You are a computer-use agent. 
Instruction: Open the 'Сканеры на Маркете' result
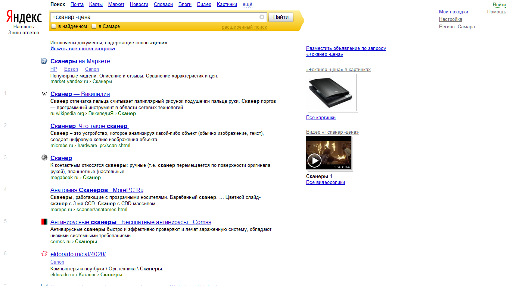80,61
